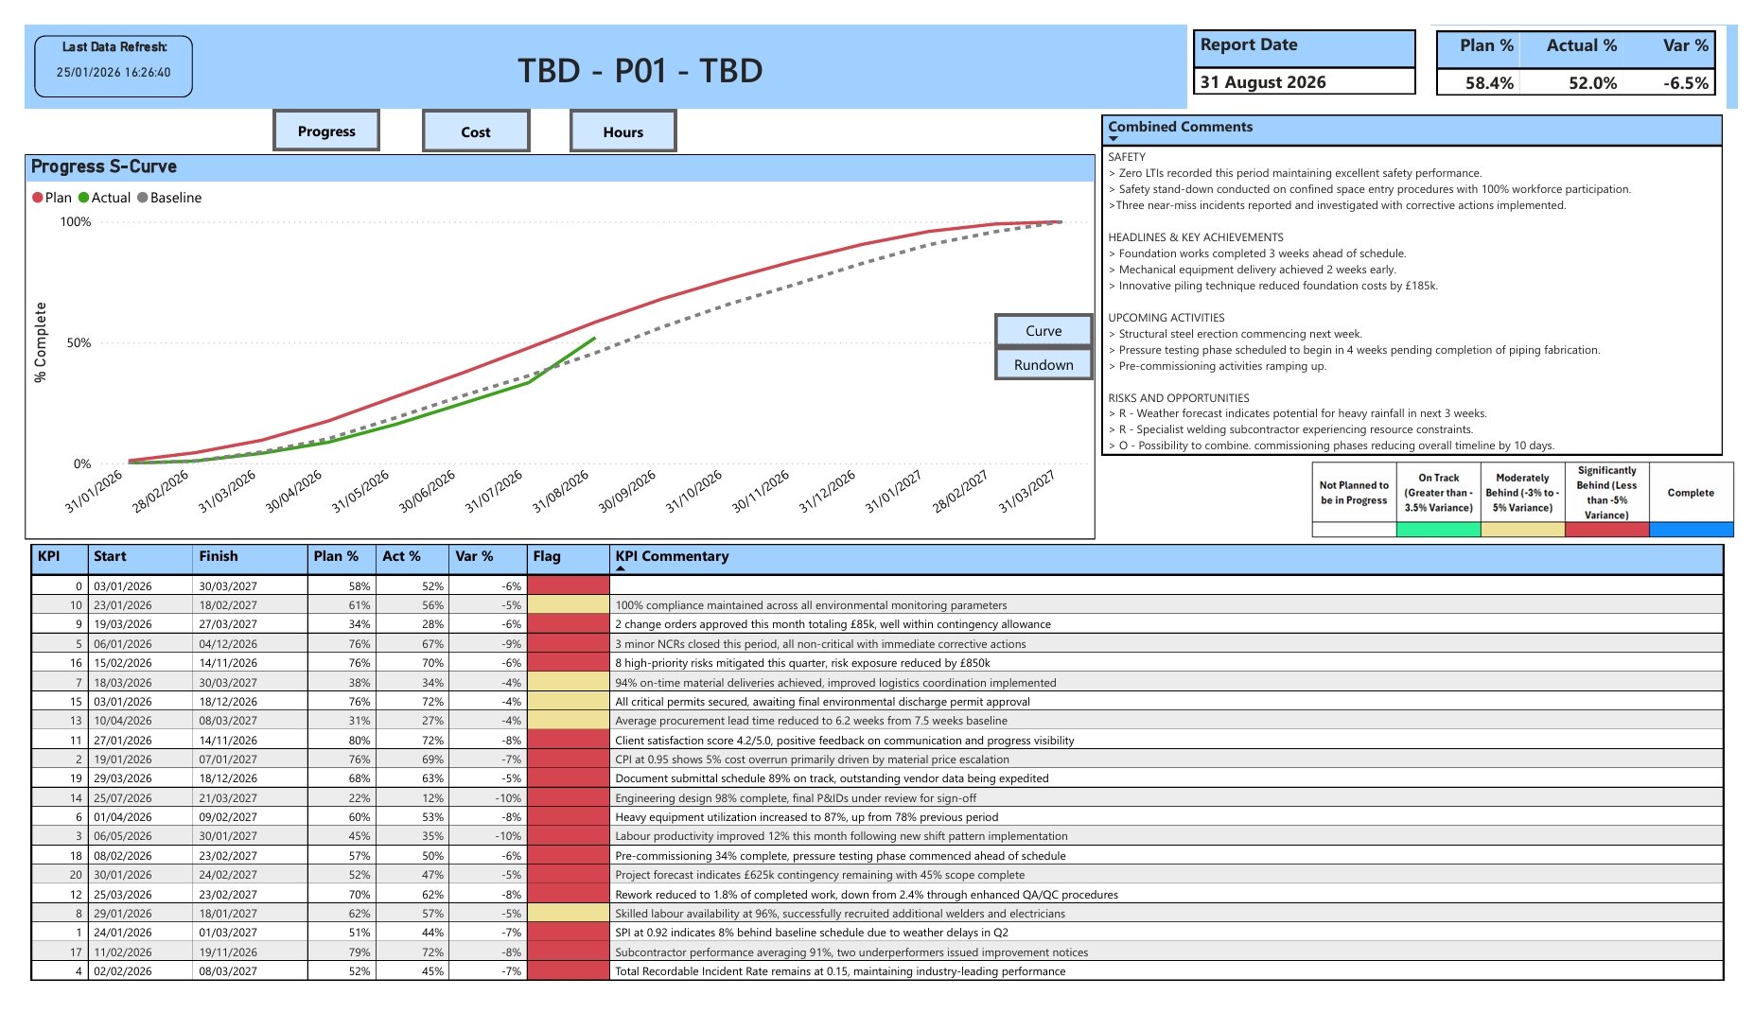Click the Curve button
The image size is (1754, 1013).
[x=1043, y=330]
